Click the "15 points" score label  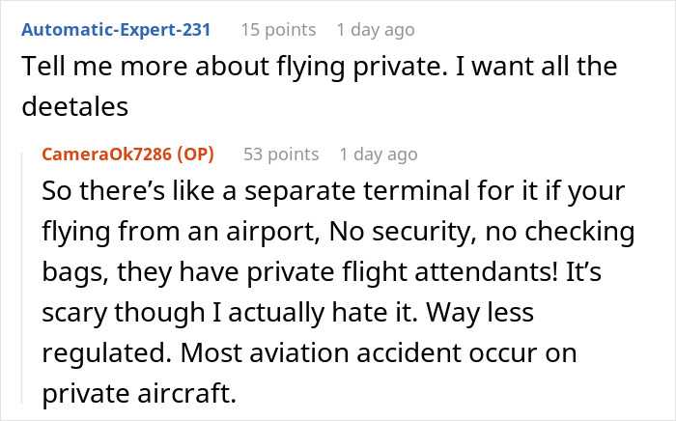click(276, 30)
